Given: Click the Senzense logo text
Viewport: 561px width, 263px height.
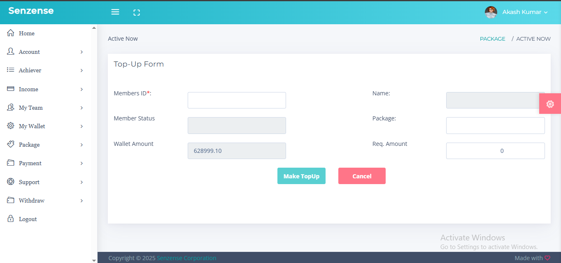Looking at the screenshot, I should pyautogui.click(x=31, y=11).
